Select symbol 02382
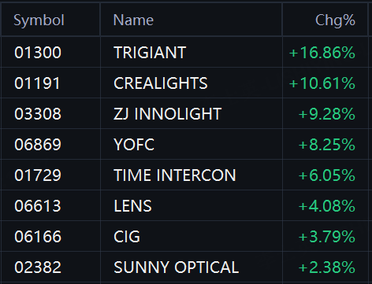The height and width of the screenshot is (284, 372). coord(38,267)
